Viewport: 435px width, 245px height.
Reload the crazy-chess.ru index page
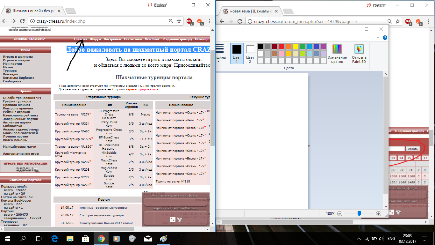click(x=22, y=21)
